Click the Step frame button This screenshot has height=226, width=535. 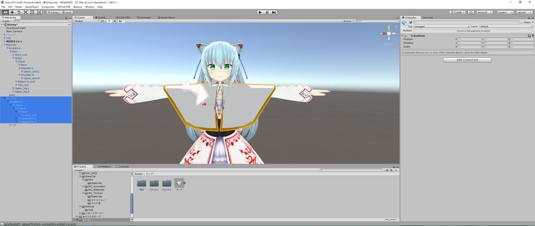[274, 12]
